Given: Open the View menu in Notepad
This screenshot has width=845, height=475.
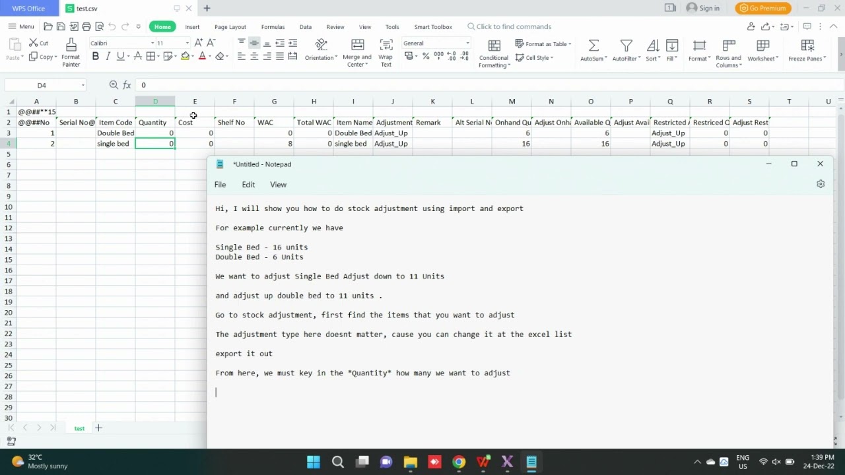Looking at the screenshot, I should point(278,185).
